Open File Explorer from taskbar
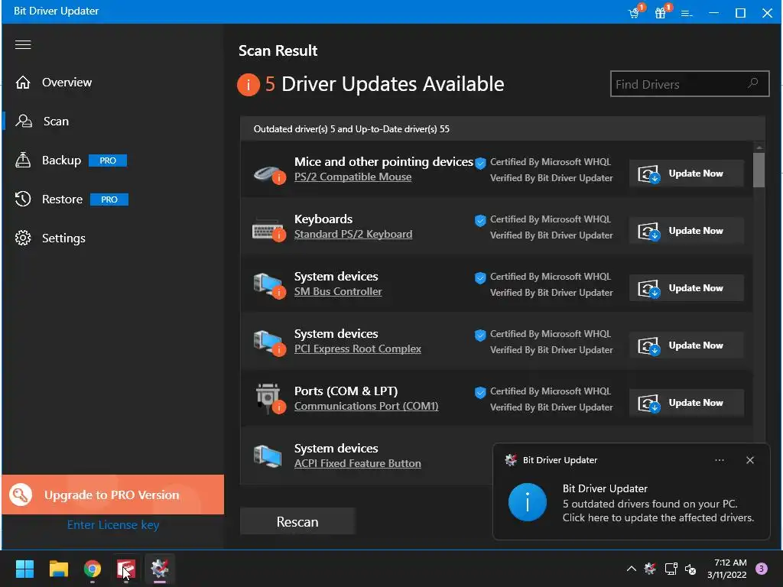Screen dimensions: 783x587 58,569
